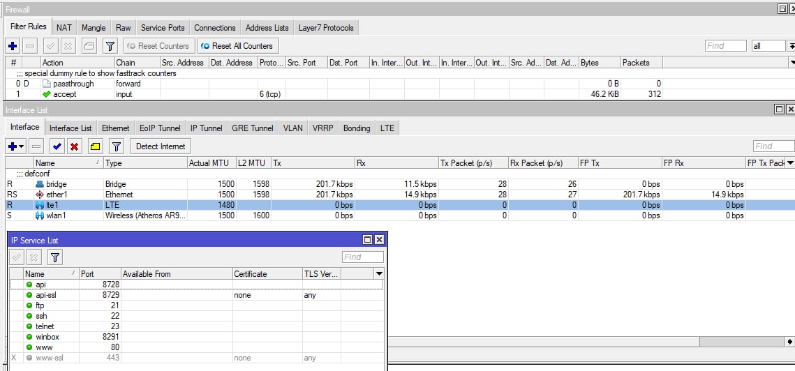Open the Address Lists tab
Image resolution: width=795 pixels, height=371 pixels.
click(267, 28)
